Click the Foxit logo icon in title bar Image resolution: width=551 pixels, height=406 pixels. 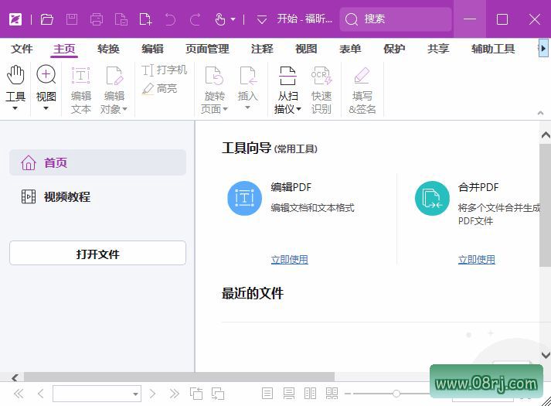pyautogui.click(x=15, y=19)
